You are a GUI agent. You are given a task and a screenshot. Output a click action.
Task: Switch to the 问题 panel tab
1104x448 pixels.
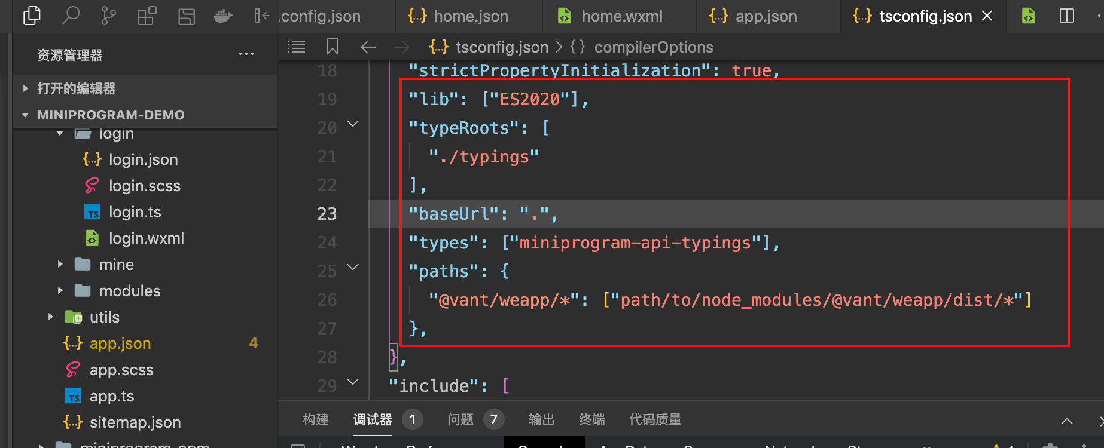click(x=460, y=420)
